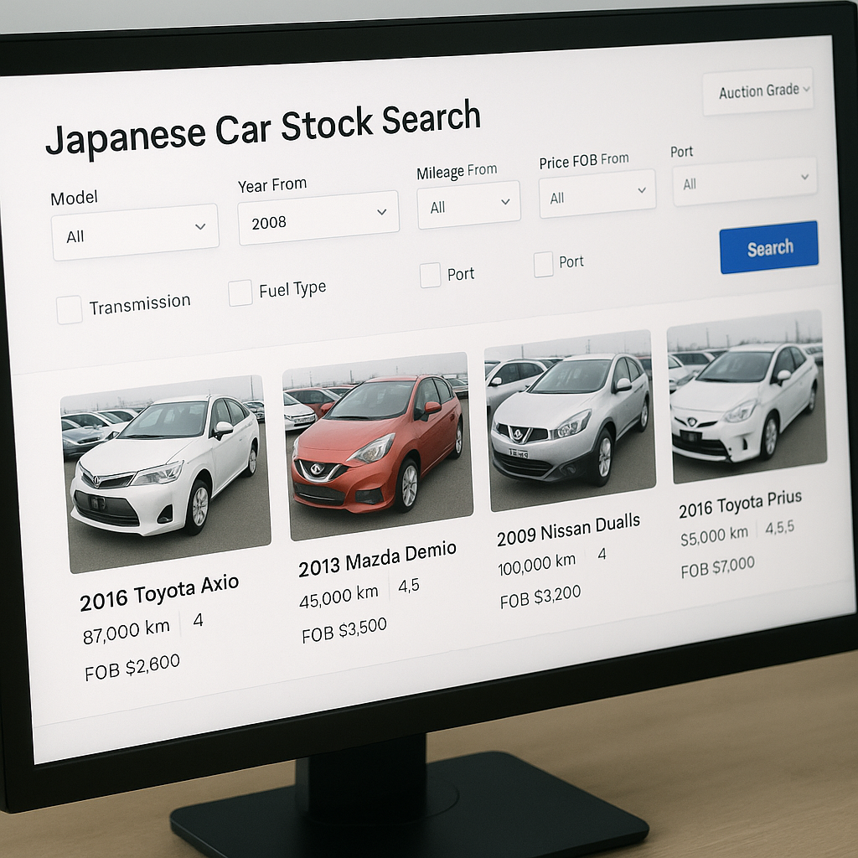Open the Price FOB From dropdown

click(x=597, y=191)
